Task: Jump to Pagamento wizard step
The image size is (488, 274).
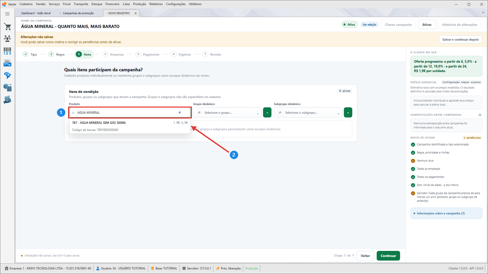Action: pyautogui.click(x=148, y=54)
